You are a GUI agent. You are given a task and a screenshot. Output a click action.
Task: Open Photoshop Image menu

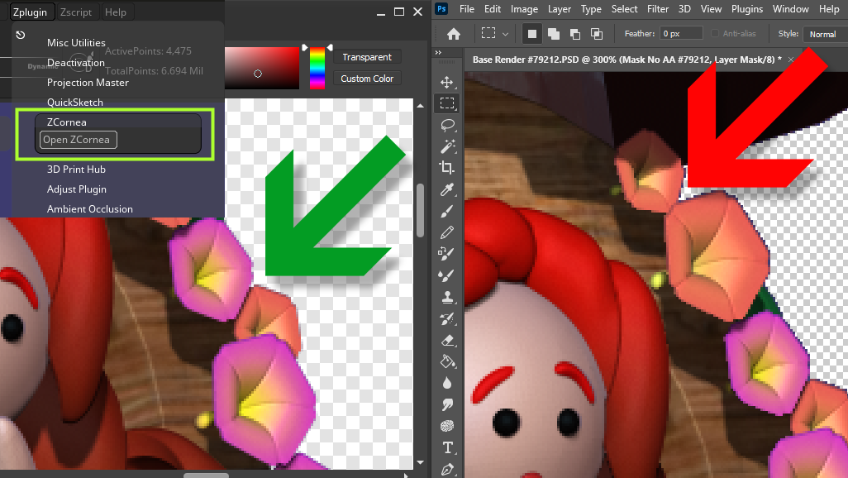tap(524, 9)
